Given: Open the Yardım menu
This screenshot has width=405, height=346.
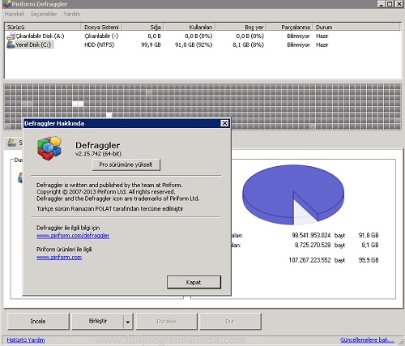Looking at the screenshot, I should 72,14.
